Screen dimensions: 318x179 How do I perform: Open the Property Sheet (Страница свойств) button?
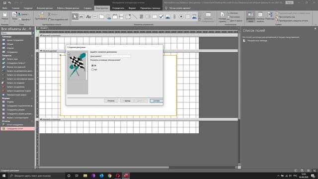point(260,17)
